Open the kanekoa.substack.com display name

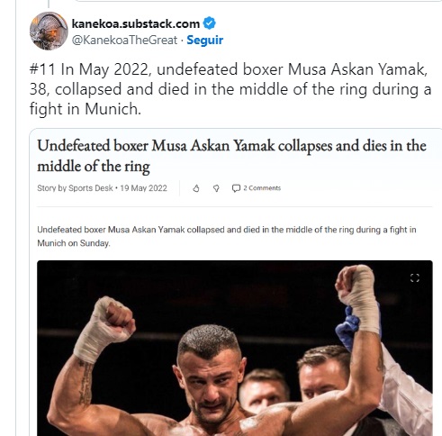136,23
